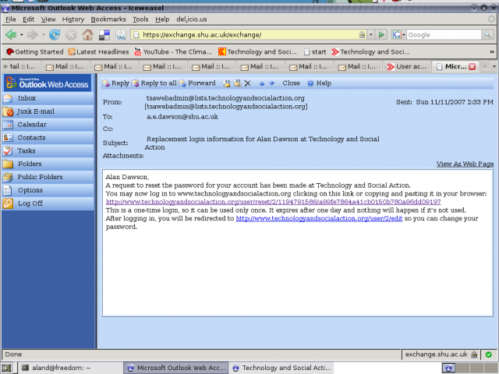This screenshot has height=374, width=499.
Task: Log Off from Outlook Web Access
Action: pyautogui.click(x=30, y=203)
